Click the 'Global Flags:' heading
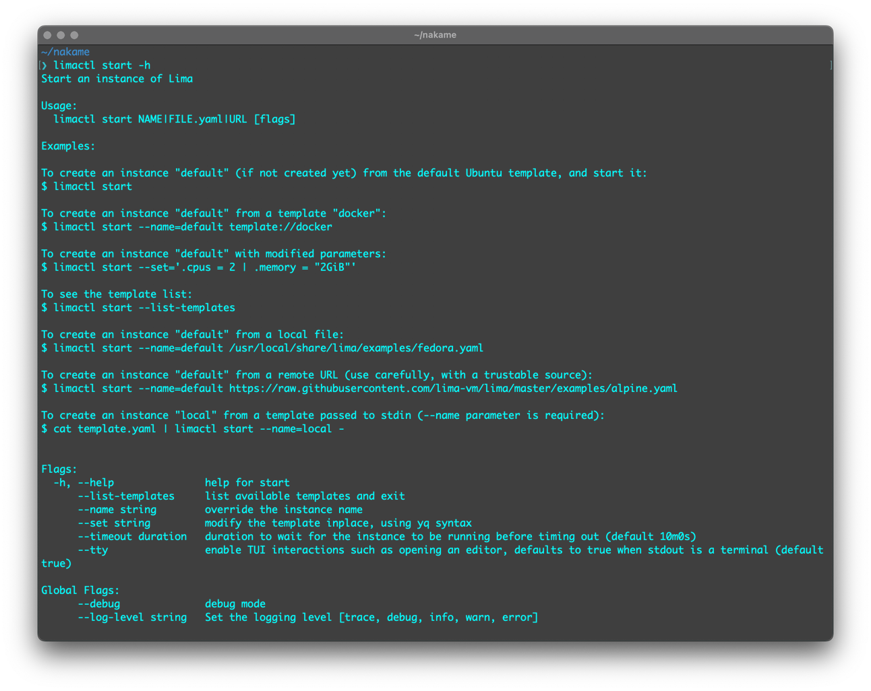This screenshot has width=871, height=691. click(x=80, y=591)
